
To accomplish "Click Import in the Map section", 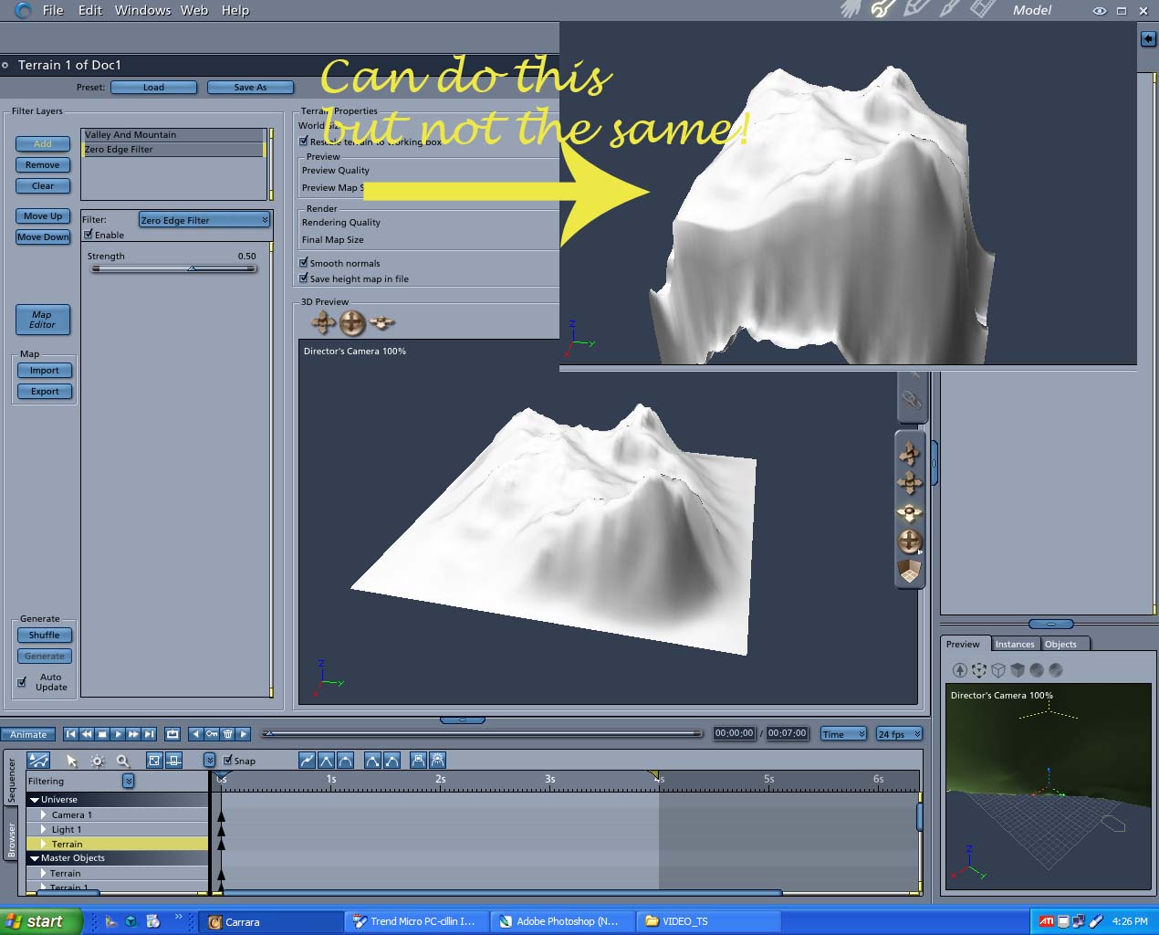I will (x=45, y=370).
